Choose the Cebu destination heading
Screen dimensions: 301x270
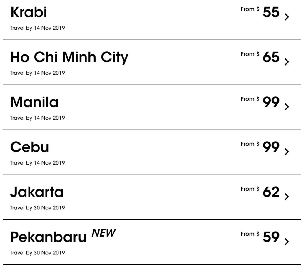pos(29,147)
